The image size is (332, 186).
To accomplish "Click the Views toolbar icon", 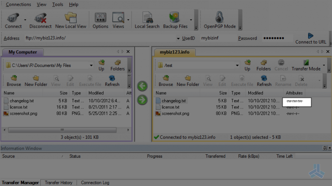I will (118, 20).
